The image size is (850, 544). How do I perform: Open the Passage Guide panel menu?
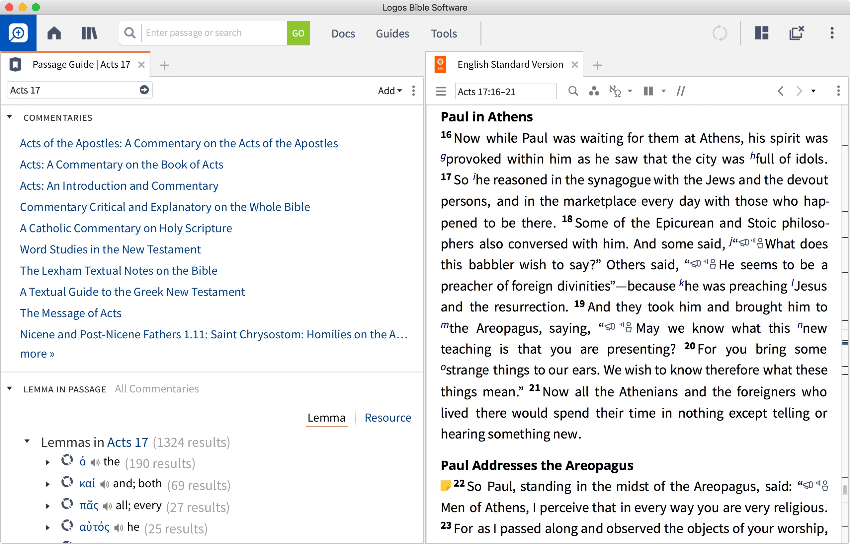click(413, 91)
